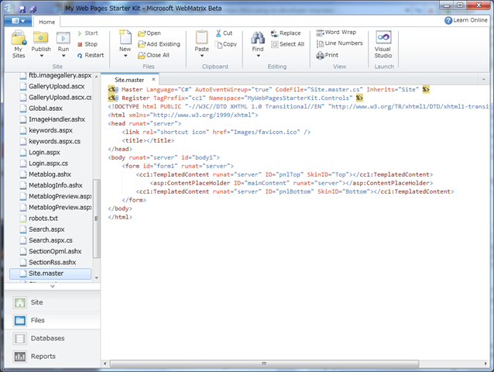Open the application menu button
Screen dimensions: 494x372
click(x=18, y=21)
